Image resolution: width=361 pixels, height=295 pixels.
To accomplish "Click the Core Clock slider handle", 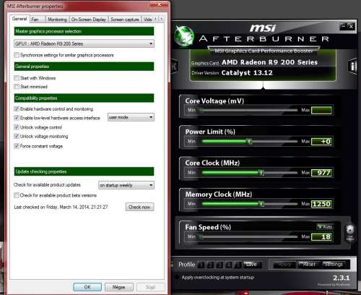I will [x=261, y=173].
